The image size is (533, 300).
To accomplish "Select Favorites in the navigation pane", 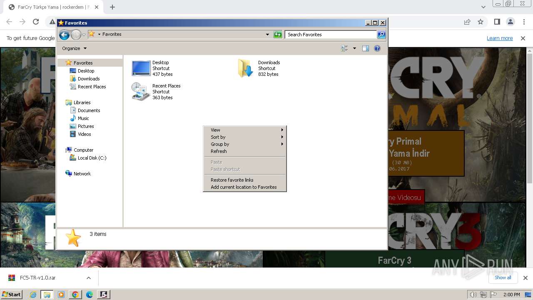I will pyautogui.click(x=83, y=63).
